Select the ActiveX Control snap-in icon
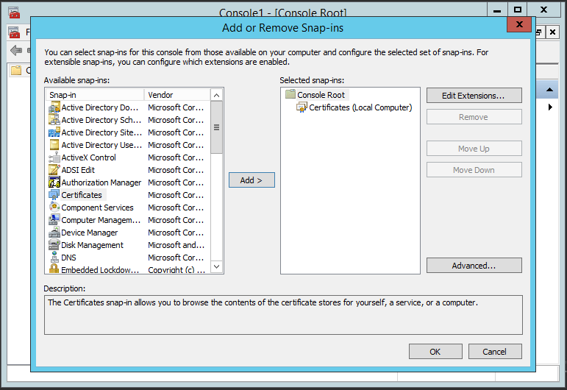567x390 pixels. (54, 157)
